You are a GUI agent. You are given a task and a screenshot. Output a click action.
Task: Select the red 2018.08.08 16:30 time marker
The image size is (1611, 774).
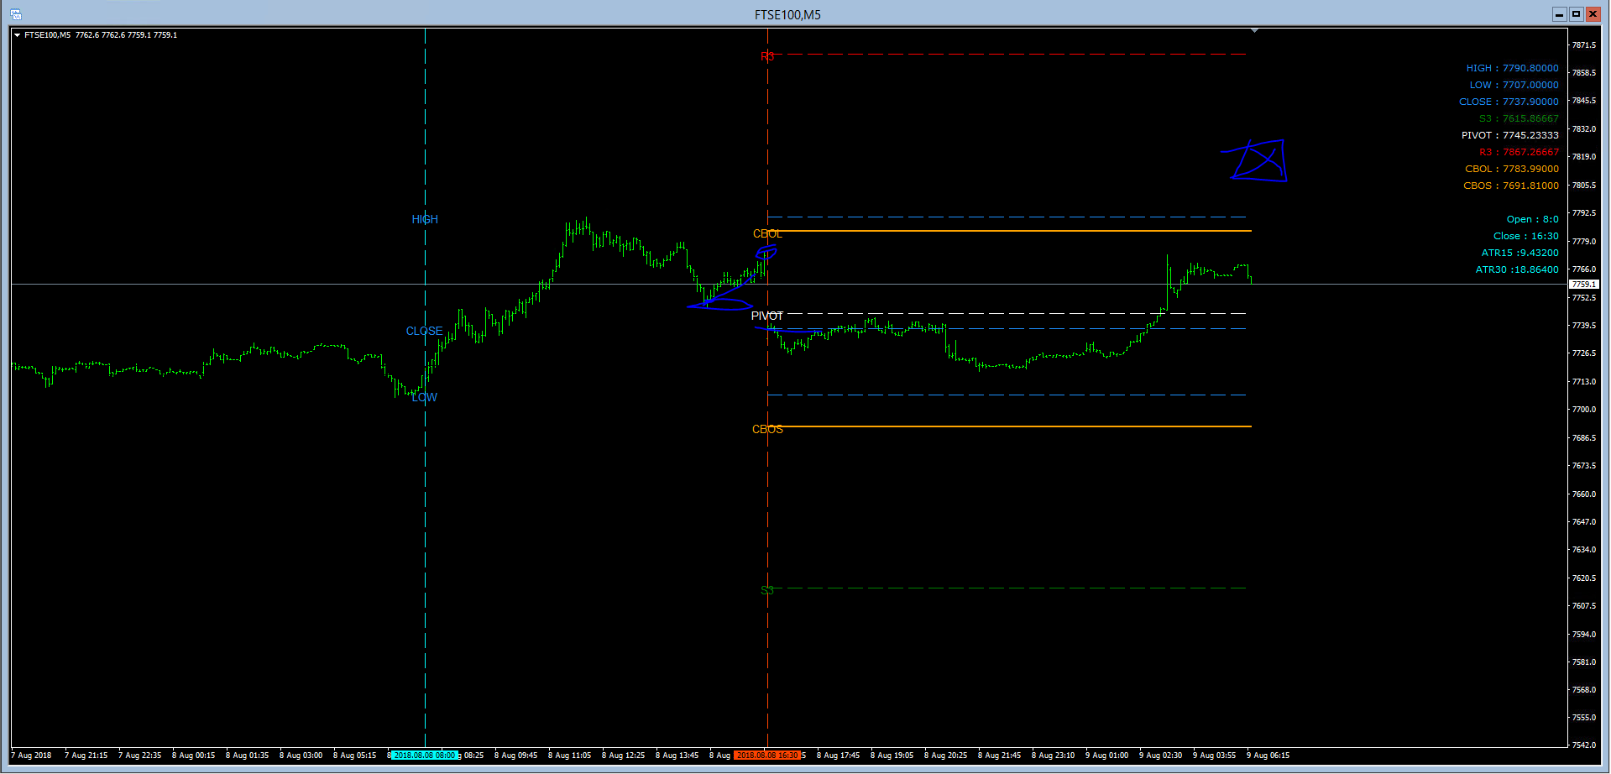767,756
